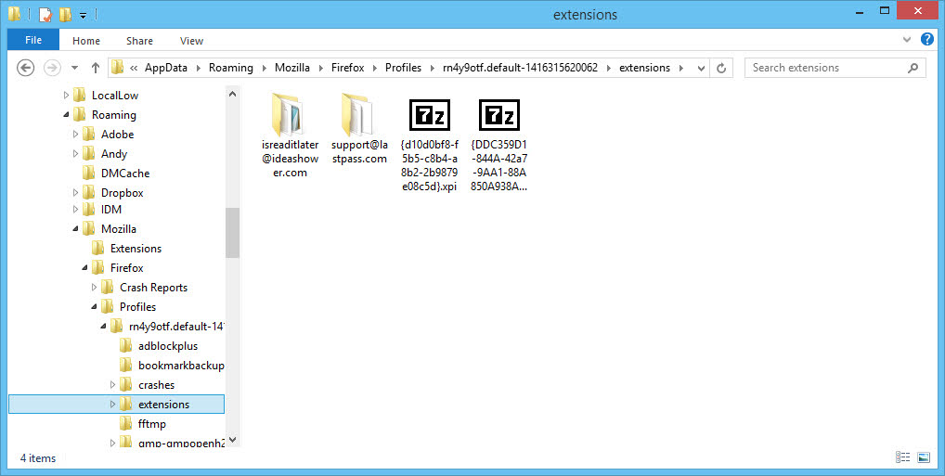The width and height of the screenshot is (945, 476).
Task: Click the navigation pane scrollbar thumb
Action: [233, 232]
